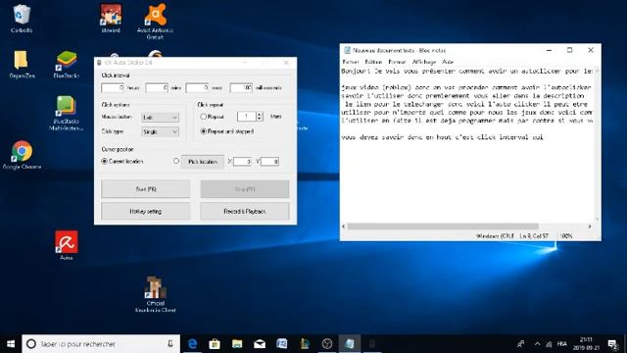Open the Mouse button dropdown

point(160,118)
